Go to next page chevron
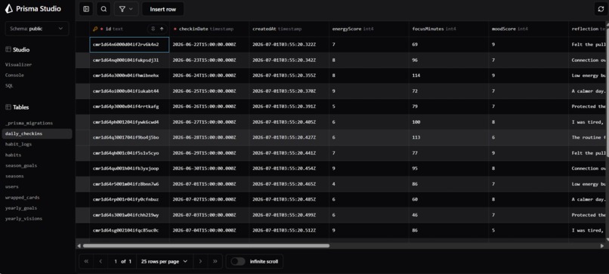The width and height of the screenshot is (609, 274). [200, 262]
